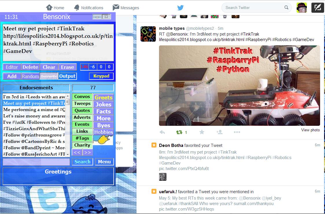Viewport: 325px width, 214px height.
Task: Toggle the Overwrite button
Action: pyautogui.click(x=49, y=76)
